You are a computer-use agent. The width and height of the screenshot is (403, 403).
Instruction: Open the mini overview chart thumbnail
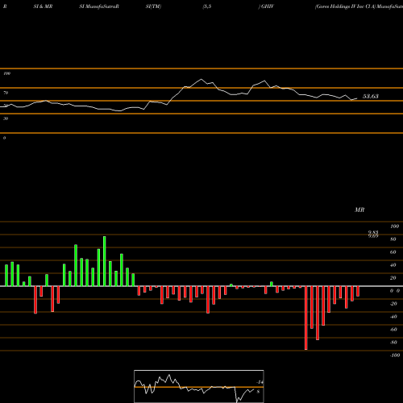(x=199, y=386)
